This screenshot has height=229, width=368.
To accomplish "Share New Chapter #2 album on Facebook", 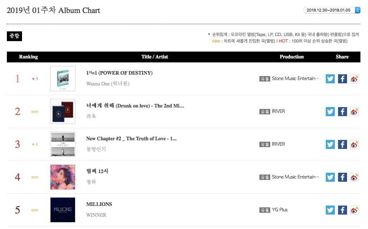I will 342,144.
